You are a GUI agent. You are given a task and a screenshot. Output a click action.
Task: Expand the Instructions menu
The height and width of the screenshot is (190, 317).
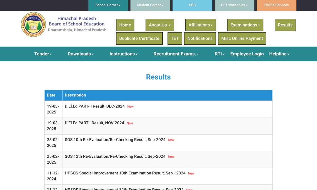pos(124,54)
